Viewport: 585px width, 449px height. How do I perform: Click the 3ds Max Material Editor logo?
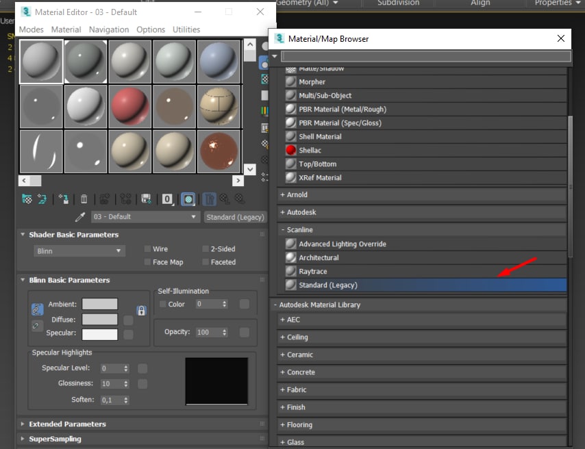click(x=26, y=12)
